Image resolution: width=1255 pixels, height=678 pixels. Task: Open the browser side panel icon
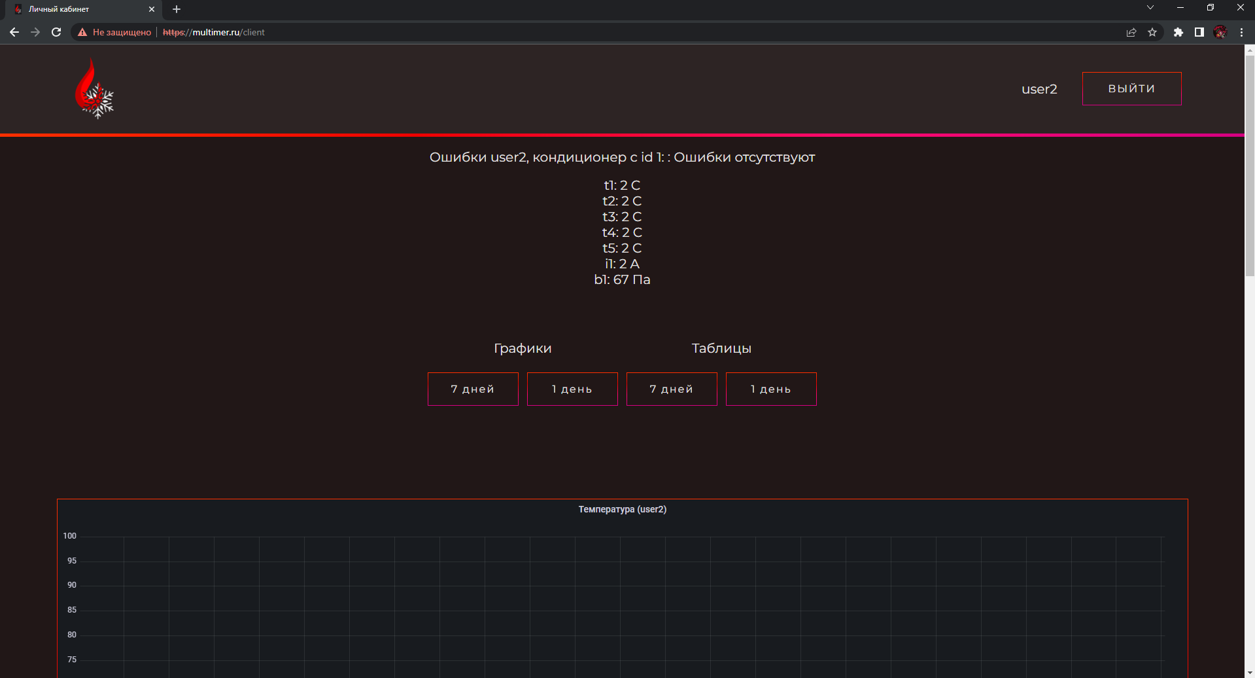[x=1199, y=32]
